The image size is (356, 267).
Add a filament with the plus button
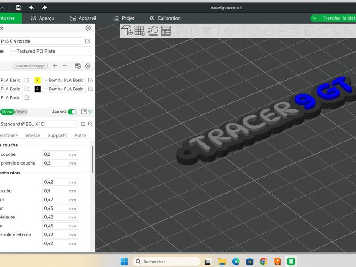[54, 65]
